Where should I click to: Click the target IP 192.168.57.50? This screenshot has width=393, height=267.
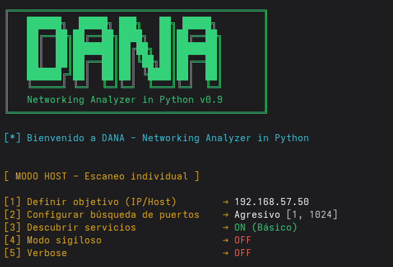(x=271, y=202)
